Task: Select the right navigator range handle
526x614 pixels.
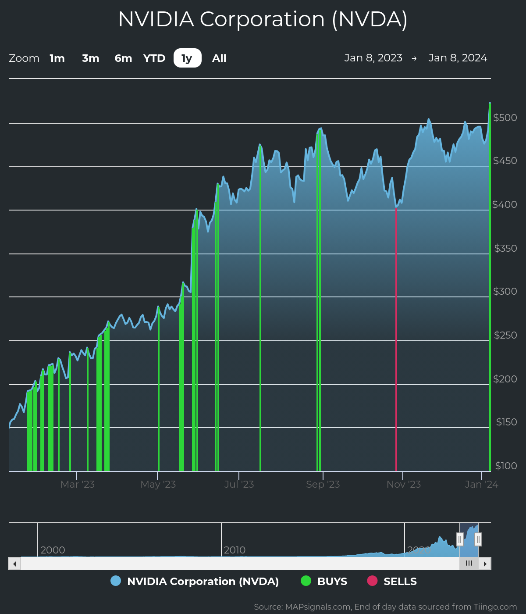Action: pyautogui.click(x=478, y=539)
